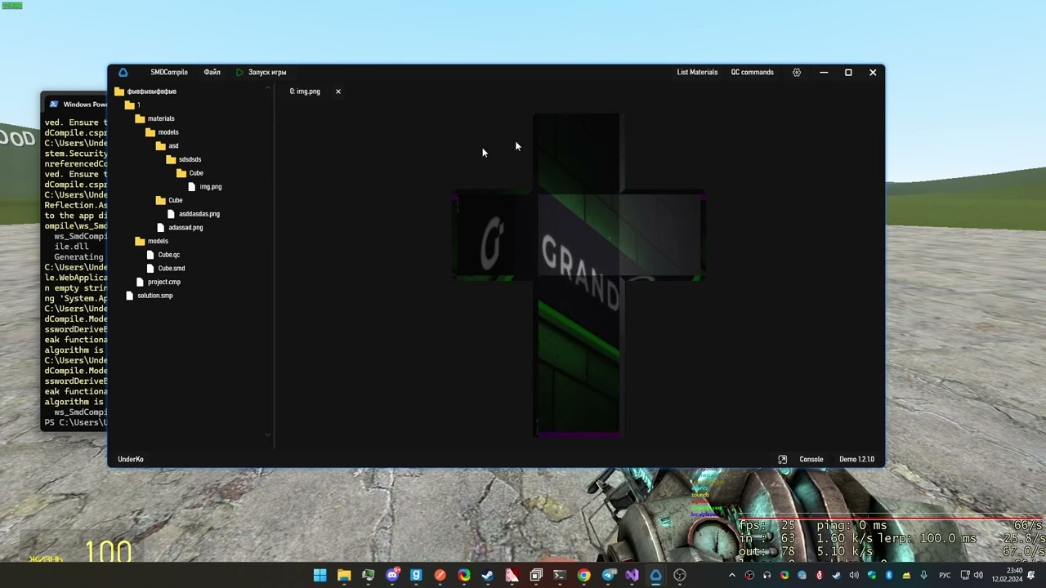Click the SMDCompile icon on the taskbar

pos(655,575)
